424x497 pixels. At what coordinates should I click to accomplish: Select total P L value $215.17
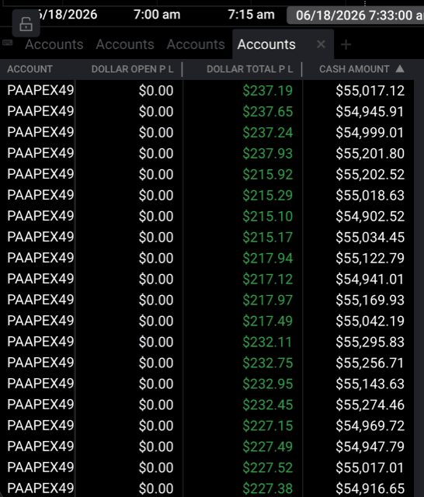click(268, 237)
